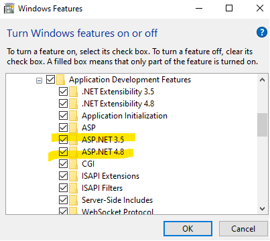The height and width of the screenshot is (241, 270).
Task: Select the ASP.NET 4.8 label
Action: [x=103, y=152]
